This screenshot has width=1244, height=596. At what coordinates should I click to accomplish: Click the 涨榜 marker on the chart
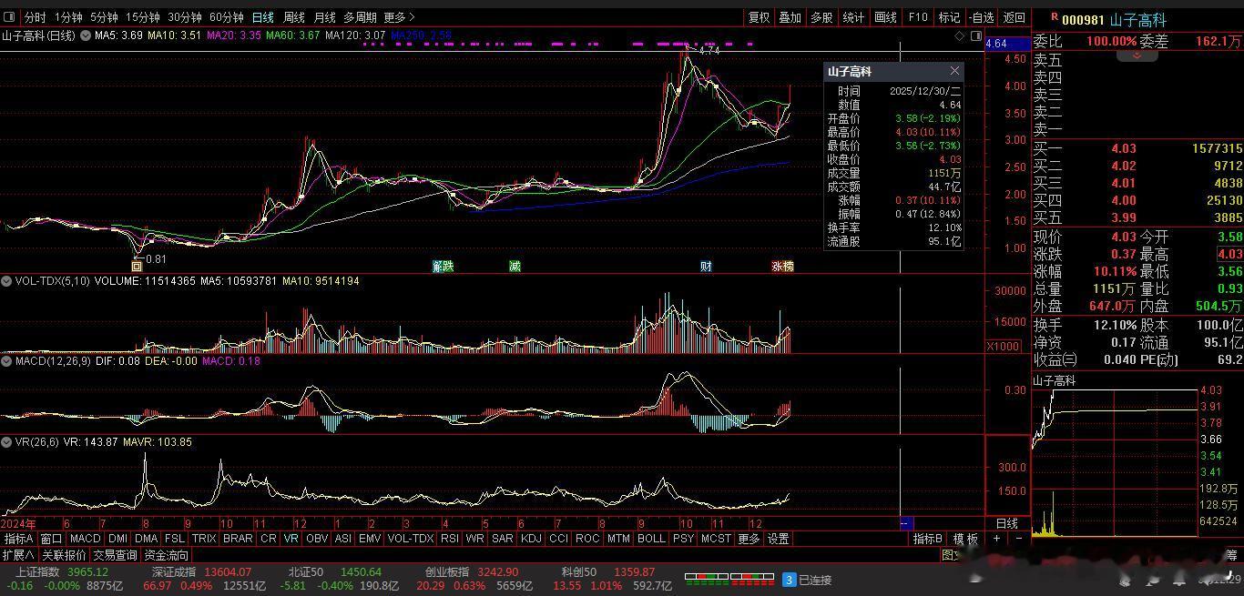pyautogui.click(x=782, y=267)
